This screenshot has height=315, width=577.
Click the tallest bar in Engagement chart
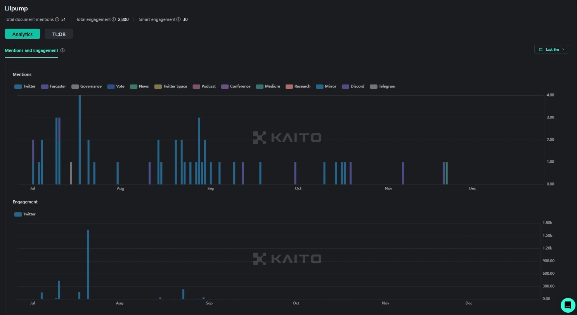click(x=88, y=265)
